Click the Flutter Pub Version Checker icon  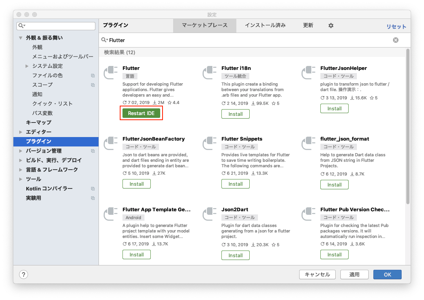309,214
